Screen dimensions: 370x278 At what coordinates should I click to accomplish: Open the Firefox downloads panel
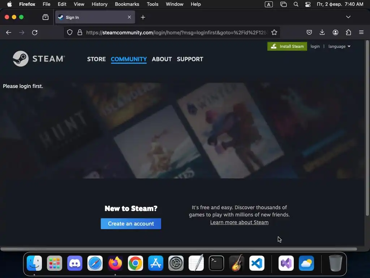coord(322,32)
